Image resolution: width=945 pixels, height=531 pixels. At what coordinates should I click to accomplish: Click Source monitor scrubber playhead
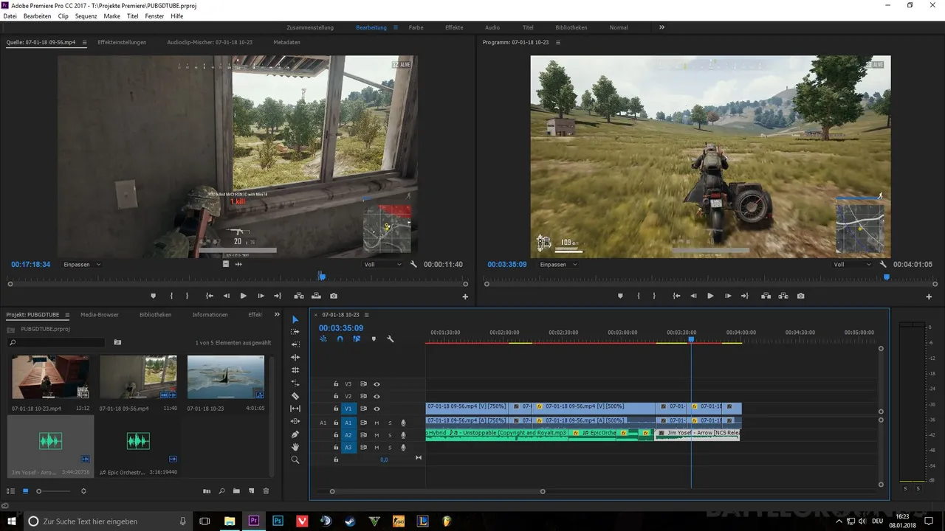(322, 277)
